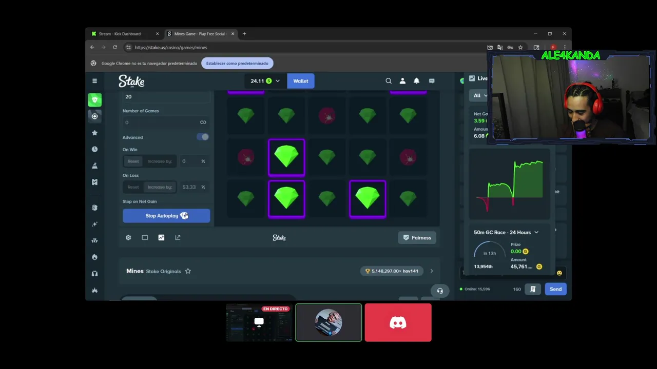This screenshot has height=369, width=657.
Task: Open chat rules icon beside Send
Action: click(533, 289)
